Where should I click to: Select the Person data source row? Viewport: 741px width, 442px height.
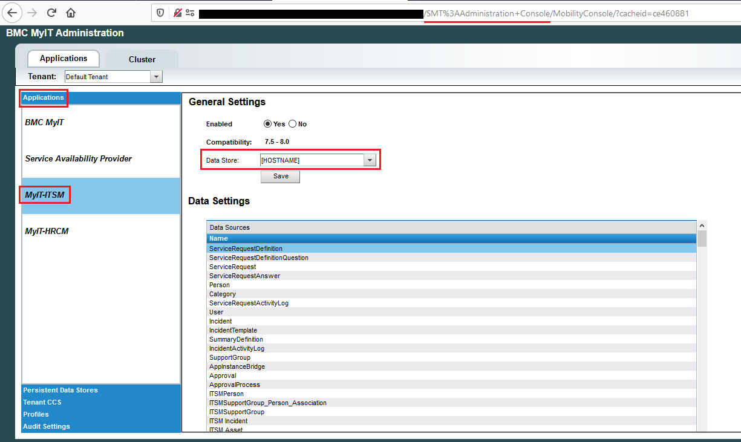coord(452,285)
